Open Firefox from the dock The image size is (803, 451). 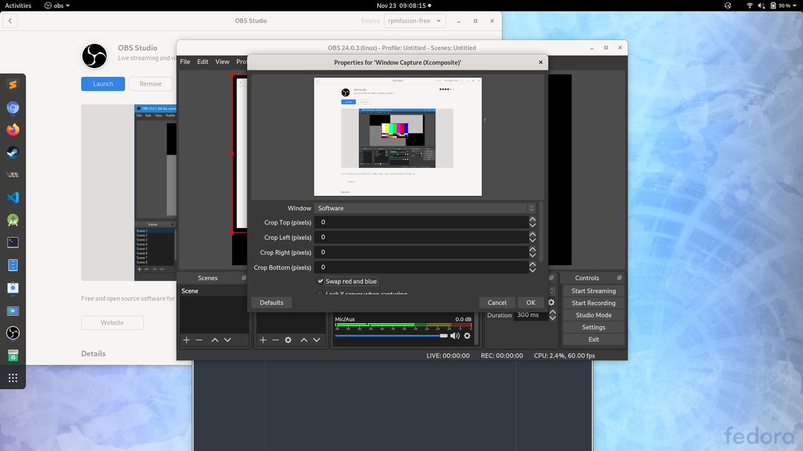(x=13, y=130)
